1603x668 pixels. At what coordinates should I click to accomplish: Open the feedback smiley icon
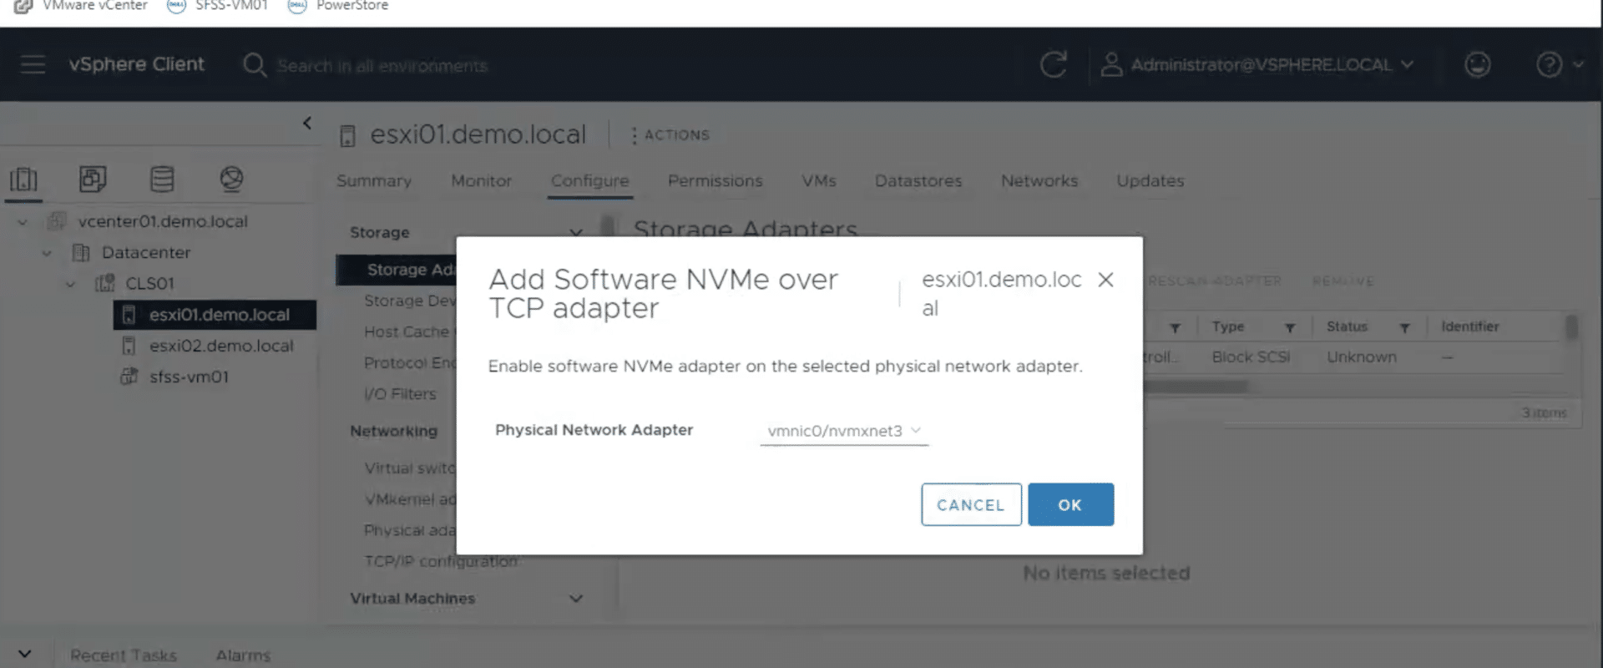pyautogui.click(x=1477, y=64)
